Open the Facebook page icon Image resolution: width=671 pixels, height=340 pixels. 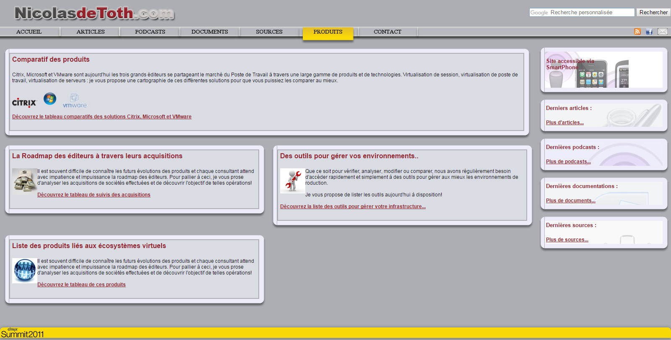[649, 31]
